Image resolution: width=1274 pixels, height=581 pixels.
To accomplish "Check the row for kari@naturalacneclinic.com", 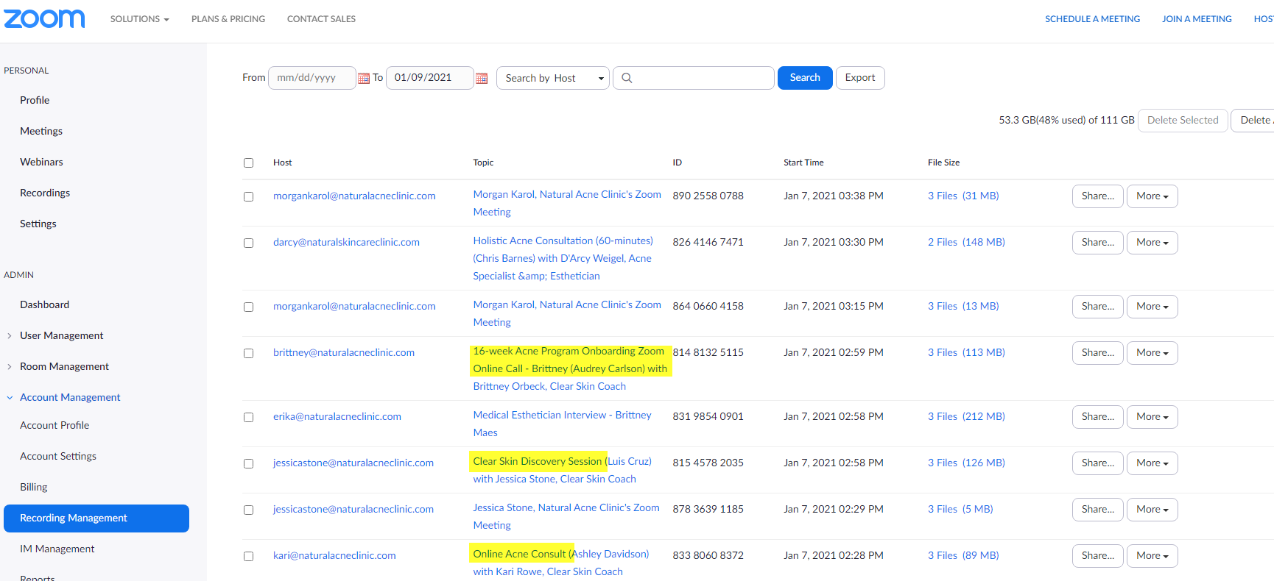I will (x=248, y=556).
